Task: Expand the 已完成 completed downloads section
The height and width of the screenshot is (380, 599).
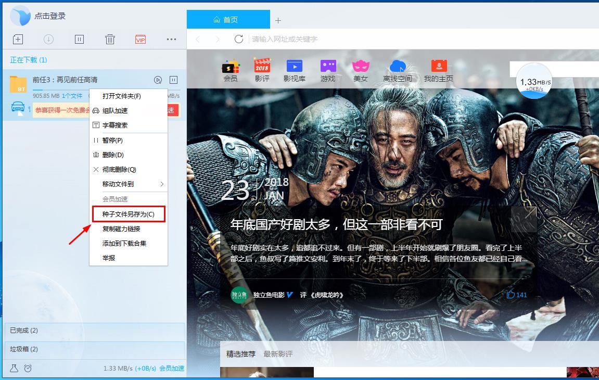Action: [52, 331]
